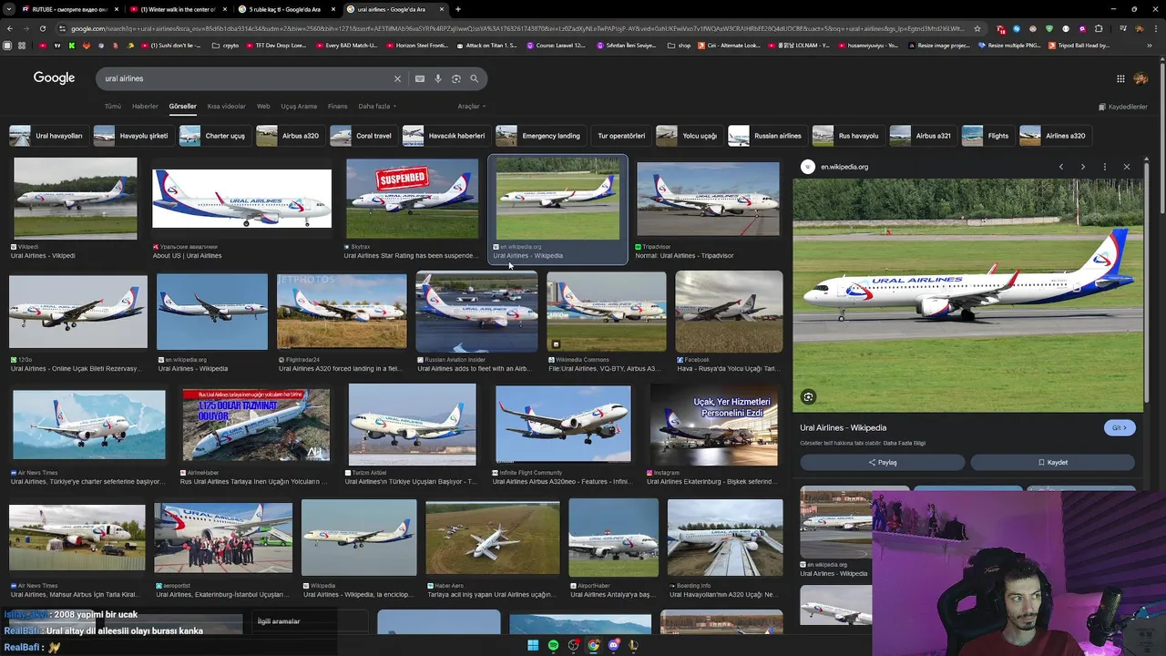Bookmark this page with star icon
This screenshot has width=1166, height=656.
click(x=977, y=28)
